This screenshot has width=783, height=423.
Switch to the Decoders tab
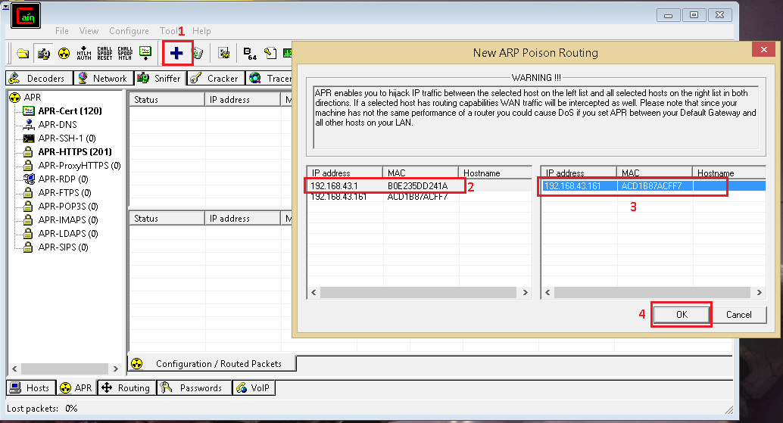pyautogui.click(x=39, y=78)
